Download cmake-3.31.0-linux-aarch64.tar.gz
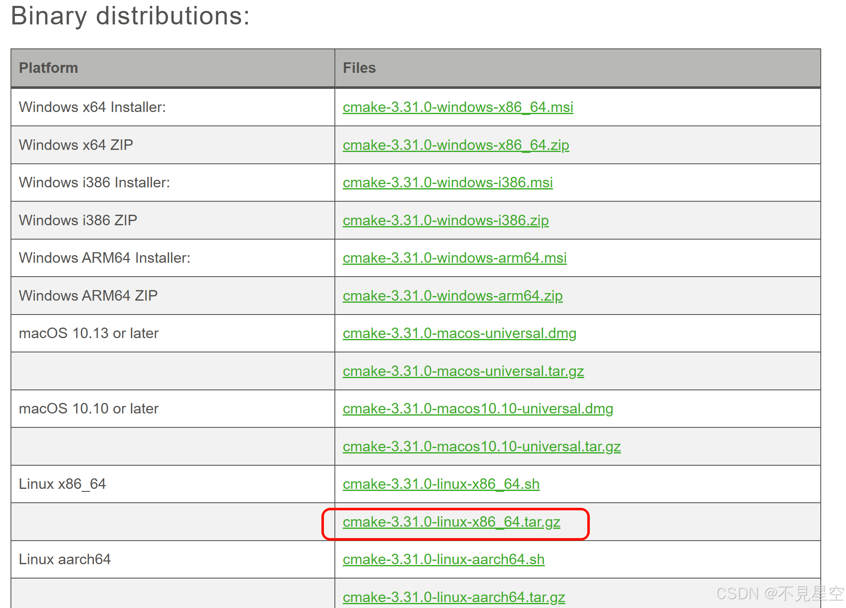 [454, 597]
